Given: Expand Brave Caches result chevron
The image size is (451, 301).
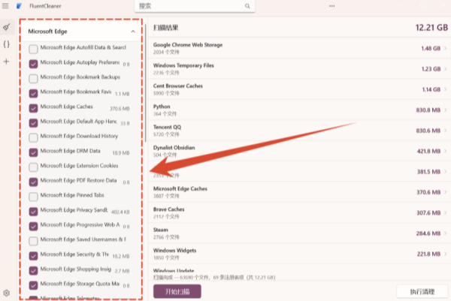Looking at the screenshot, I should pos(445,212).
